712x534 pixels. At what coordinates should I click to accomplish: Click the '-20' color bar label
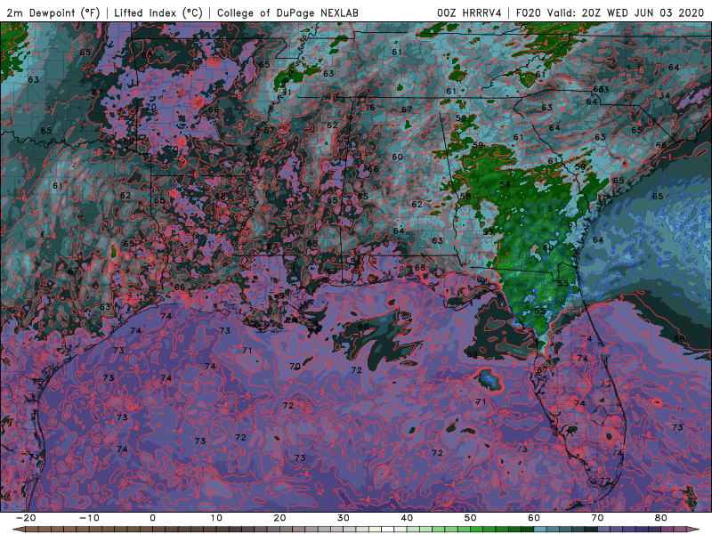coord(26,518)
